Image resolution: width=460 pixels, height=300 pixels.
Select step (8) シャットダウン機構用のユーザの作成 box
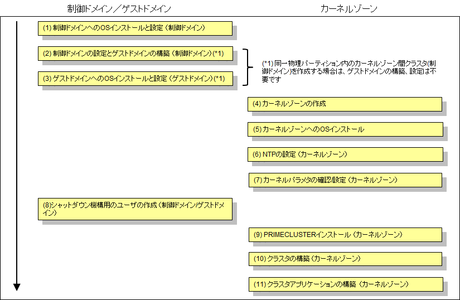[135, 209]
